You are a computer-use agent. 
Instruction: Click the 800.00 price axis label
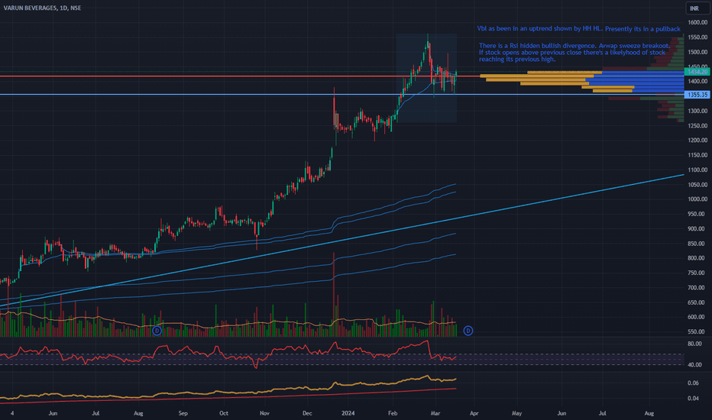point(697,258)
